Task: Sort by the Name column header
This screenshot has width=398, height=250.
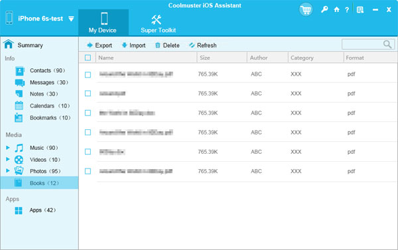Action: [106, 58]
